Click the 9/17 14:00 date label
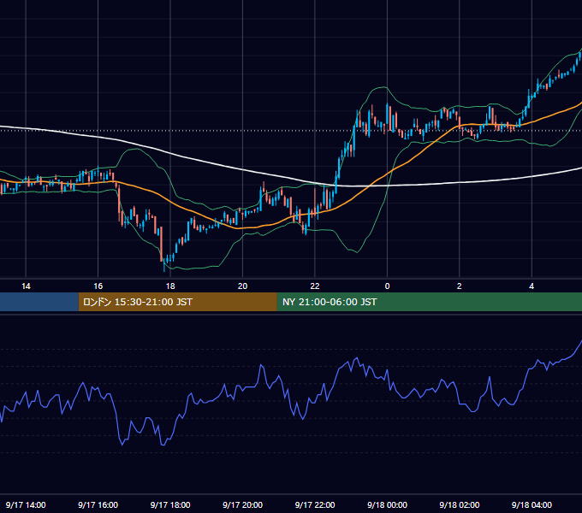582x513 pixels. click(26, 504)
